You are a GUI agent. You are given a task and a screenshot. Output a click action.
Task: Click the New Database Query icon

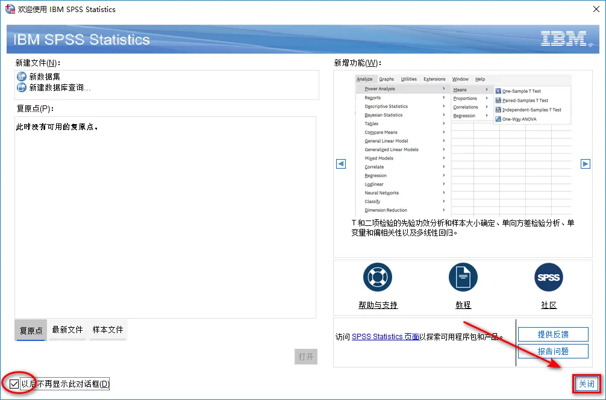pos(22,88)
